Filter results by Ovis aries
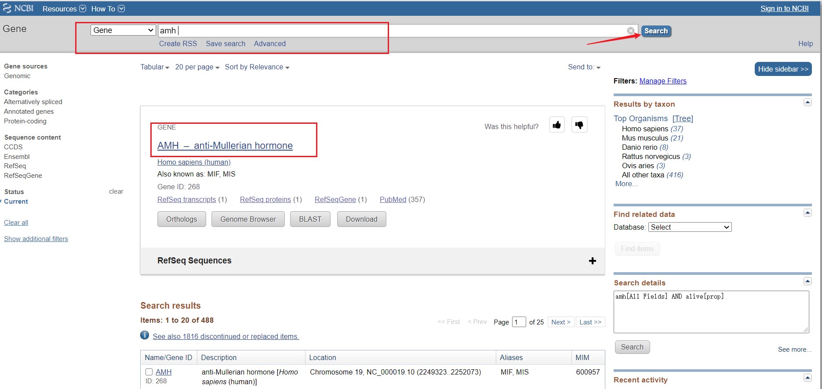The image size is (822, 389). tap(638, 166)
